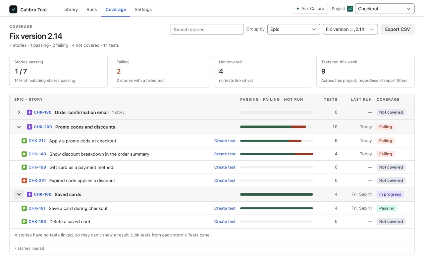This screenshot has height=265, width=424.
Task: Click the Checkout project icon
Action: (350, 9)
